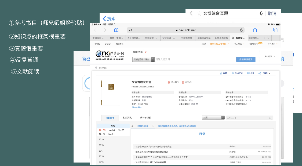
Task: Open the 主题 dropdown in journal search
Action: [x=223, y=118]
